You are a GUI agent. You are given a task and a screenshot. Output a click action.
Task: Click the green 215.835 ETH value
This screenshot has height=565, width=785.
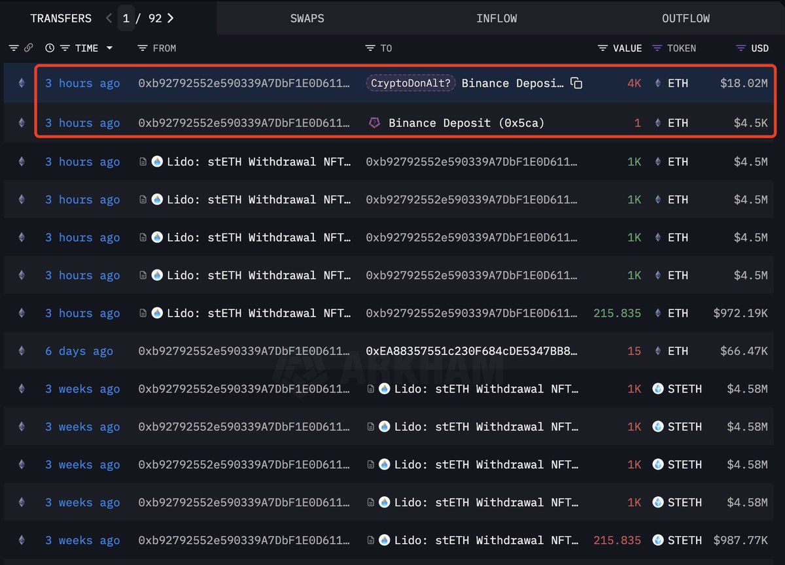tap(617, 313)
